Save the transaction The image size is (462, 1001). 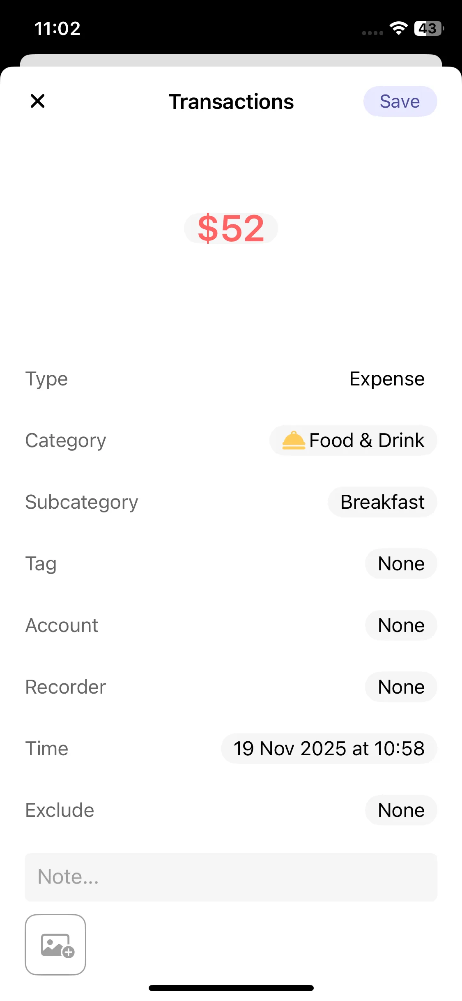click(x=400, y=101)
